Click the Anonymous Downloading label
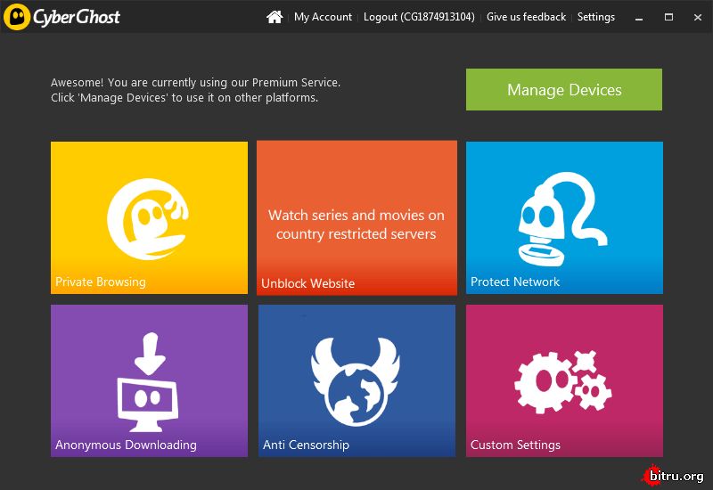713x490 pixels. tap(126, 445)
